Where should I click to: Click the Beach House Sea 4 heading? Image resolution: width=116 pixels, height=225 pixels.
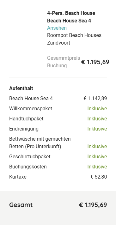tap(69, 21)
